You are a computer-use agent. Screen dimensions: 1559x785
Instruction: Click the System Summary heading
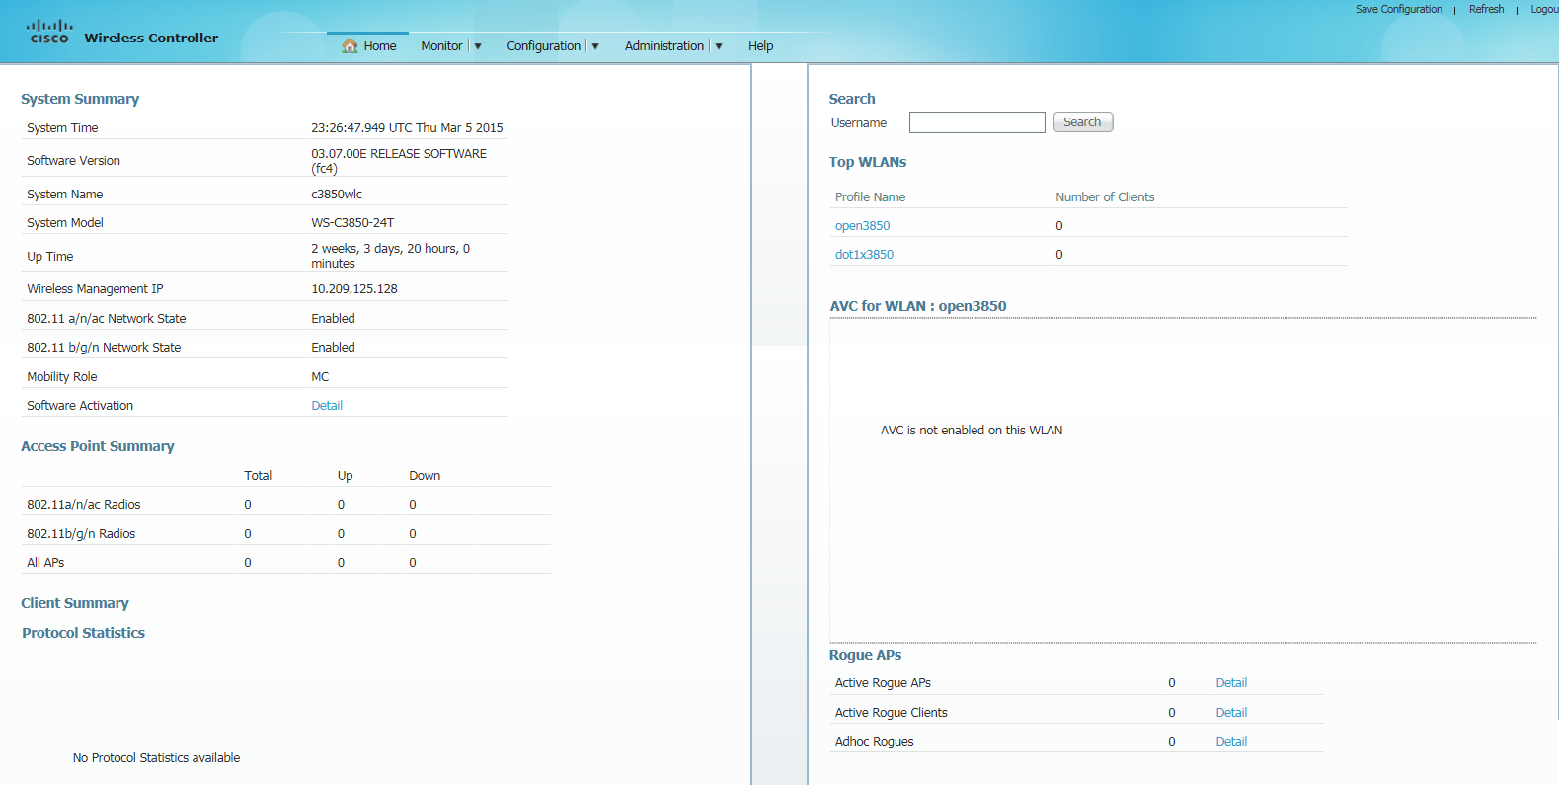tap(80, 99)
